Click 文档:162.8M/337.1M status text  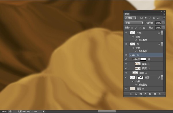tap(27, 112)
